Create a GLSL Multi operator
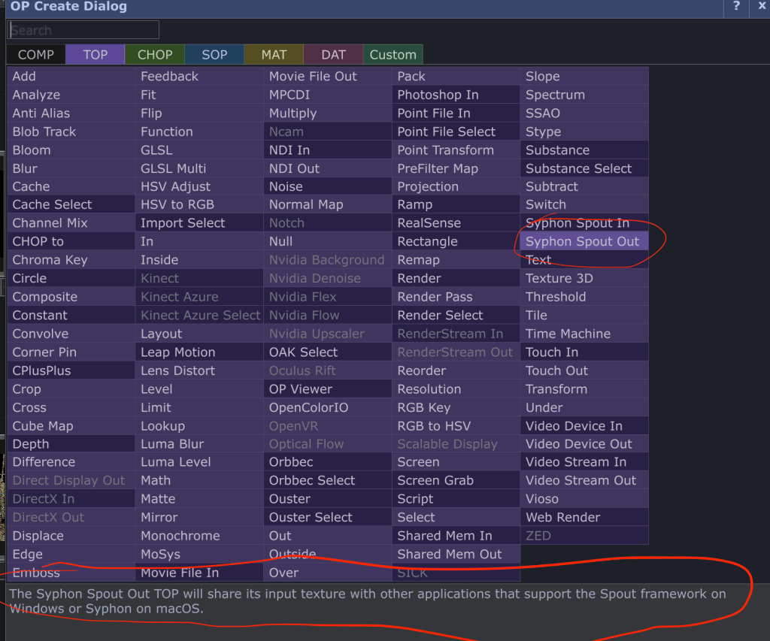Viewport: 770px width, 641px height. coord(174,168)
